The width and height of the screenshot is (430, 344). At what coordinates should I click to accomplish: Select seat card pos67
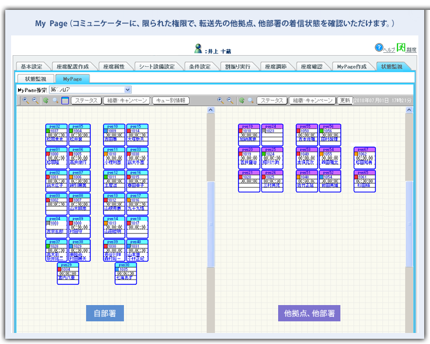point(365,157)
